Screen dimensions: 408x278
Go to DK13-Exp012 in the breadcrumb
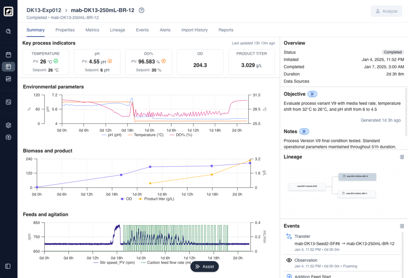pos(43,10)
